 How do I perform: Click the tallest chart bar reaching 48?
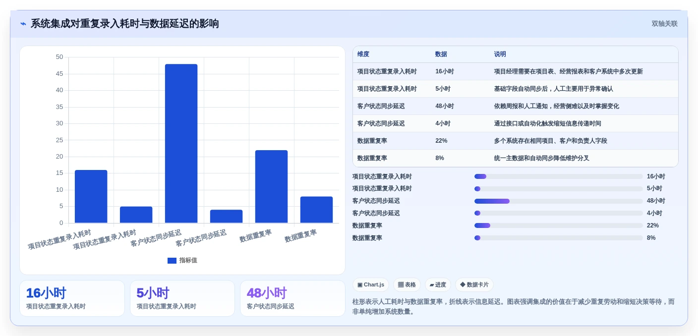[x=181, y=143]
